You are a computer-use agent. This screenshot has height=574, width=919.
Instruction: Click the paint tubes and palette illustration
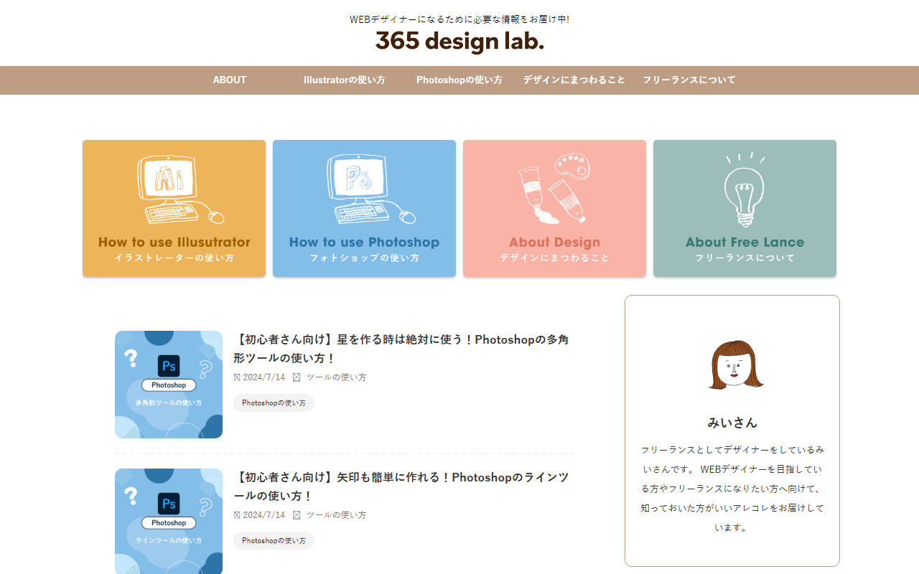(554, 188)
